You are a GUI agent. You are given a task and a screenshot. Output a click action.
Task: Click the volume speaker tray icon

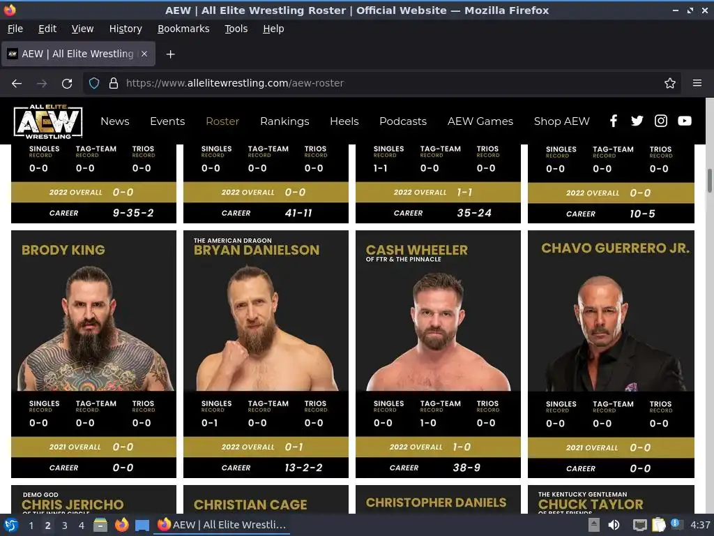tap(614, 525)
